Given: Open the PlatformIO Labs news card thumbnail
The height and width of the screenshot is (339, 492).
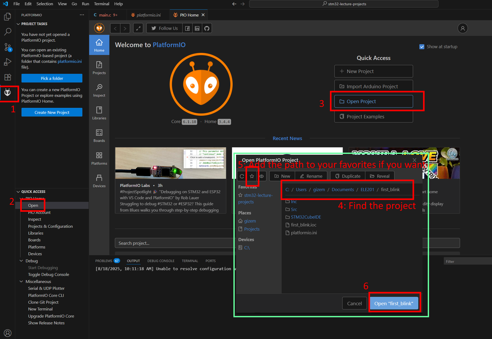Looking at the screenshot, I should [x=170, y=163].
